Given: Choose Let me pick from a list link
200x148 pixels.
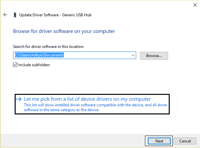Looking at the screenshot, I should [x=88, y=99].
